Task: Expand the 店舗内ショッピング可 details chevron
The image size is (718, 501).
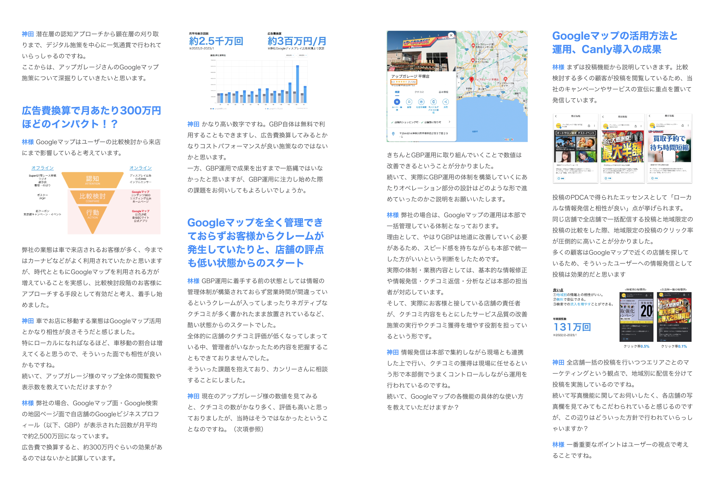Action: pos(449,122)
